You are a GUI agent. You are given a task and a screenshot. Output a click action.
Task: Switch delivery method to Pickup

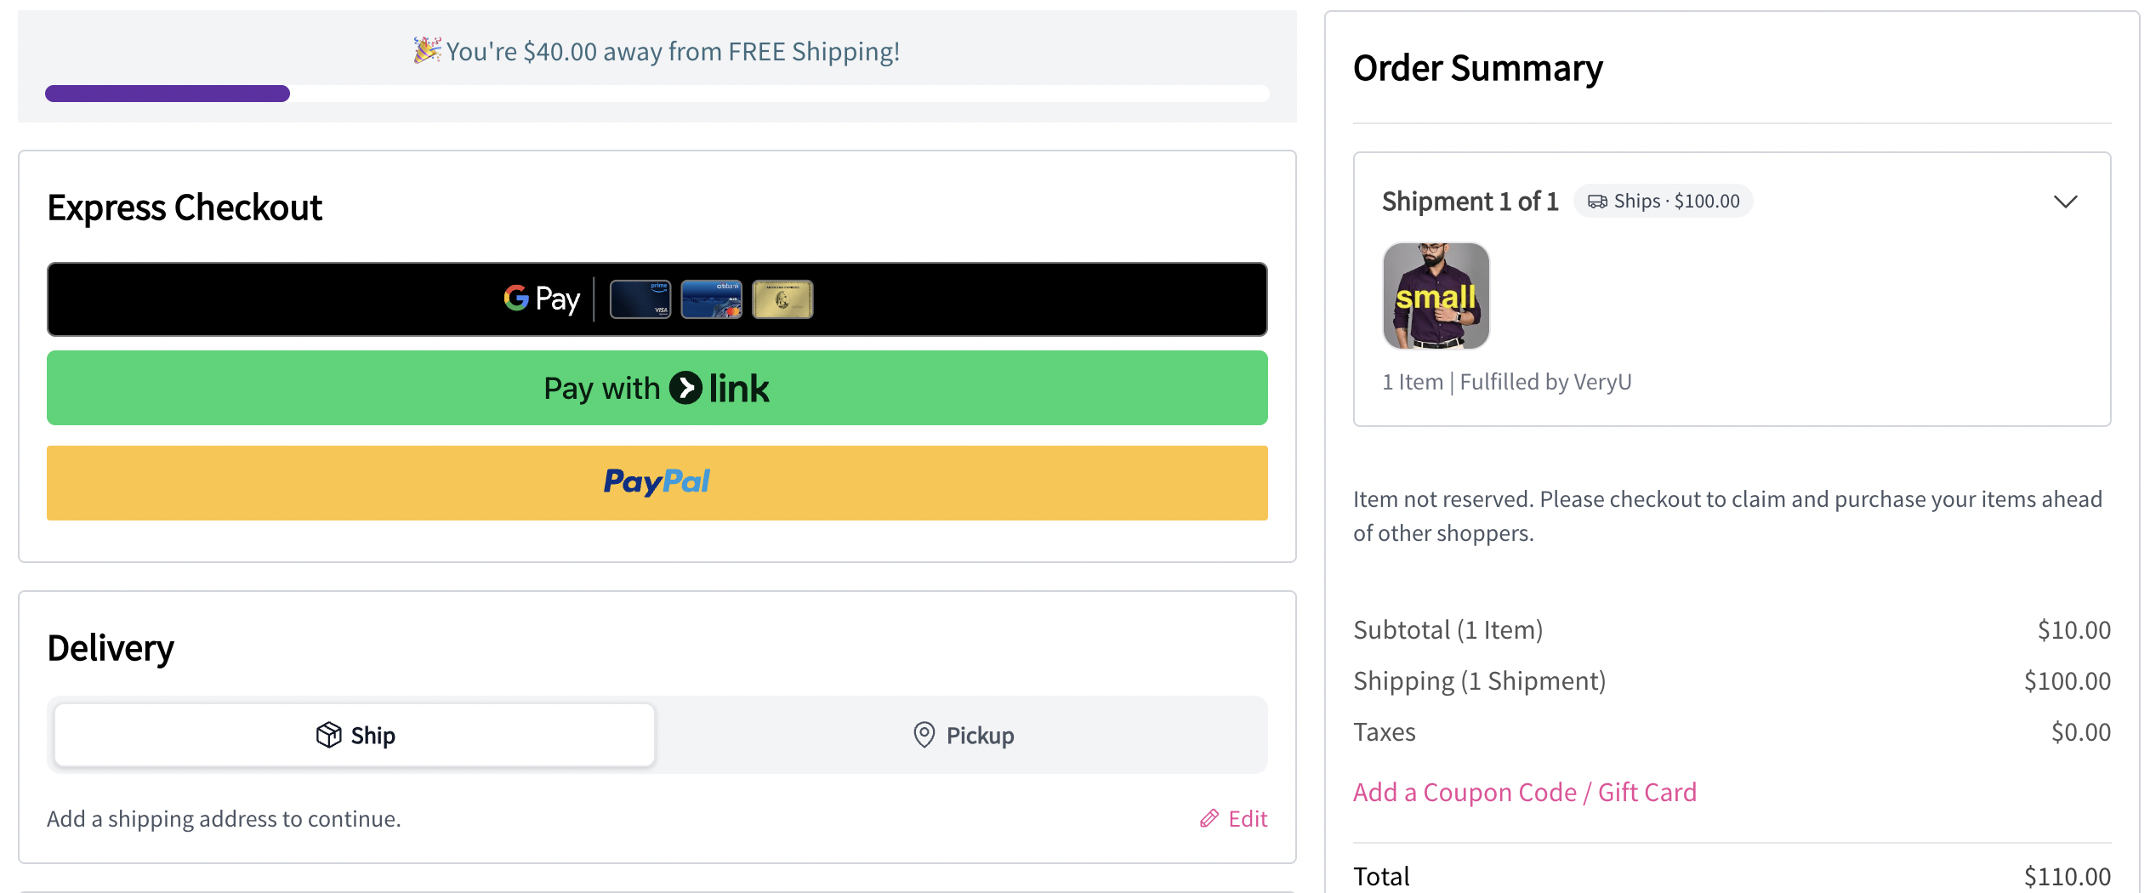[963, 735]
